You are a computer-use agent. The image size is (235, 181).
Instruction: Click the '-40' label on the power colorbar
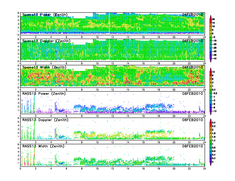(214, 59)
